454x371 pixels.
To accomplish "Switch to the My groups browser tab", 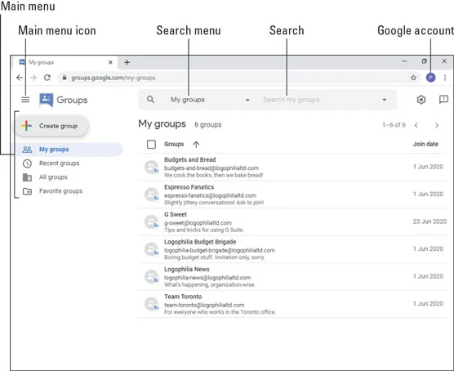I will (65, 62).
